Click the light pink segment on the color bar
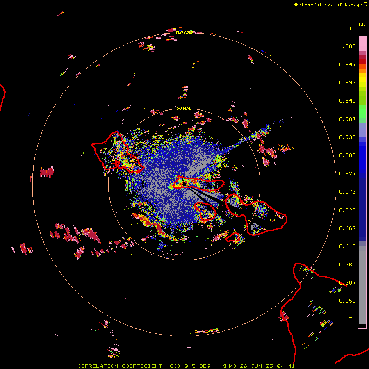 click(362, 43)
